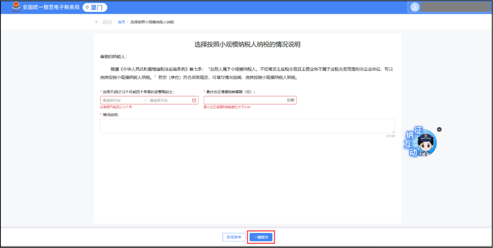493x248 pixels.
Task: Open the 首页 breadcrumb link
Action: click(x=121, y=22)
